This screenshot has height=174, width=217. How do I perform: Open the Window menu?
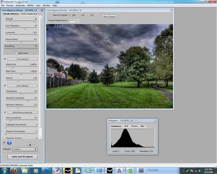[x=46, y=5]
